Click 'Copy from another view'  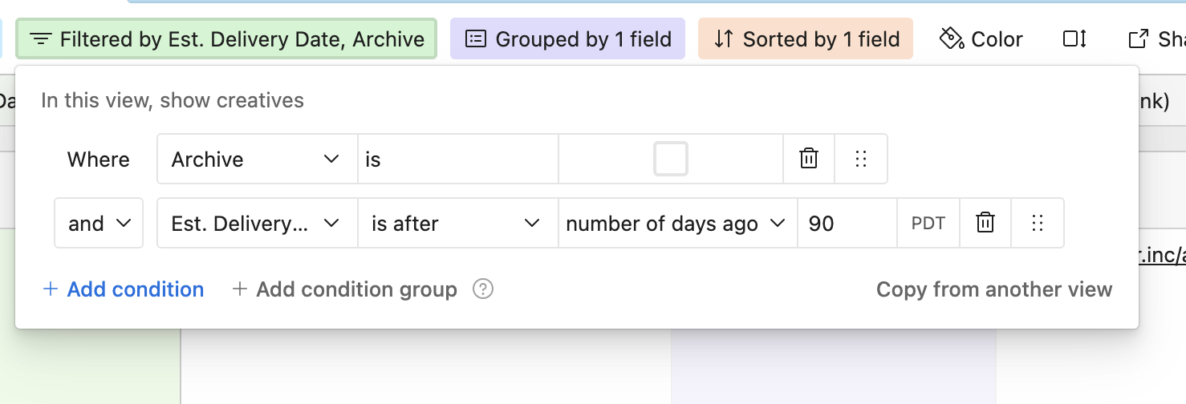point(993,289)
